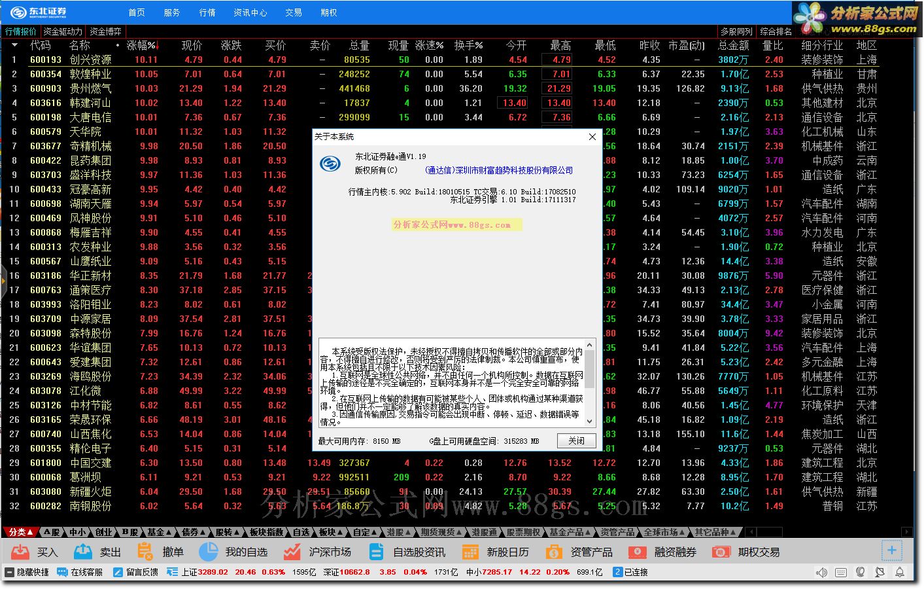924x589 pixels.
Task: Open 新股日历 calendar icon
Action: point(470,552)
